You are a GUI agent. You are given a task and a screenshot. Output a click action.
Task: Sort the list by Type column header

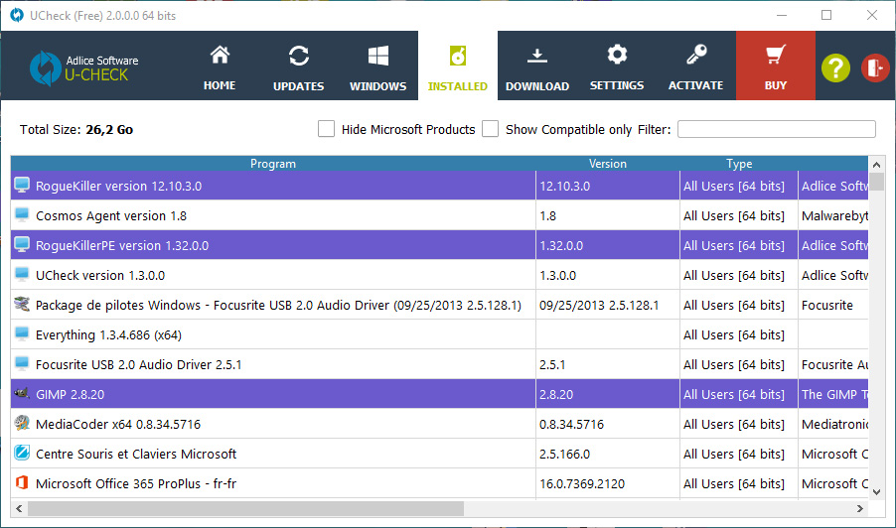(x=739, y=164)
